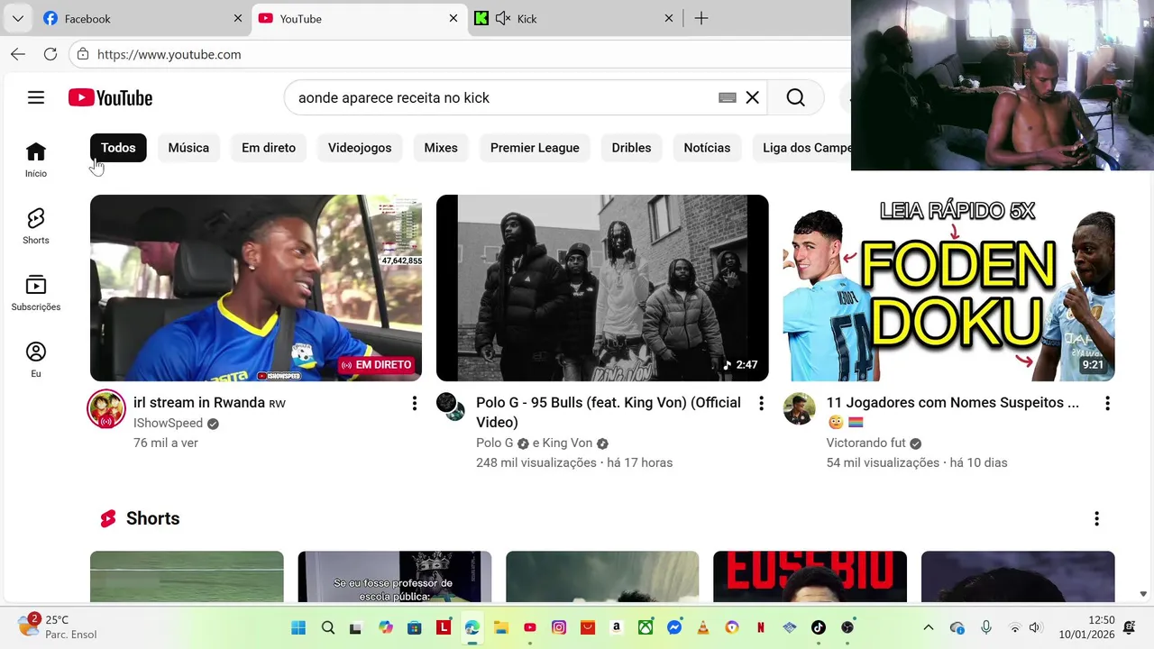Unmute the Kick tab via speaker icon
This screenshot has height=649, width=1154.
point(503,18)
